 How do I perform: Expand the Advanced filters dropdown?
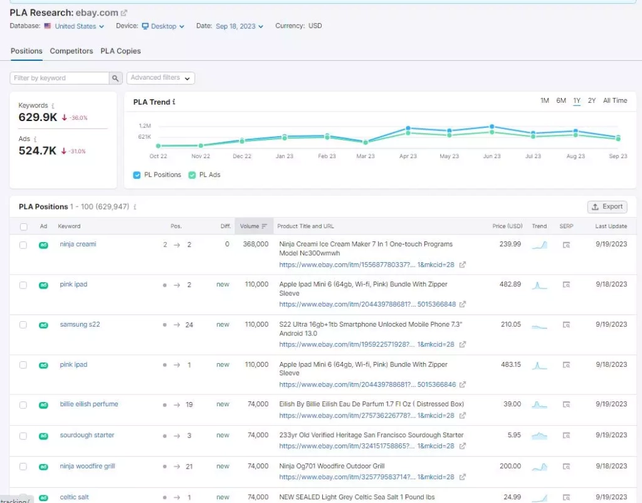coord(160,78)
